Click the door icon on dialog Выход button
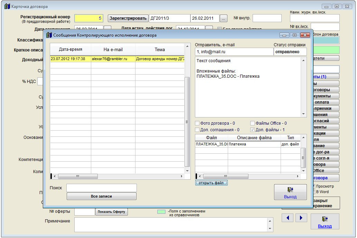This screenshot has width=357, height=238. (290, 189)
